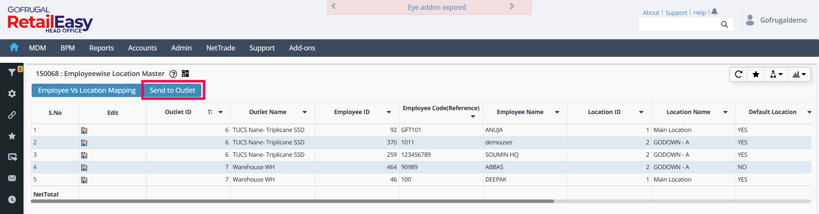Click the link chain icon in sidebar

coord(12,114)
